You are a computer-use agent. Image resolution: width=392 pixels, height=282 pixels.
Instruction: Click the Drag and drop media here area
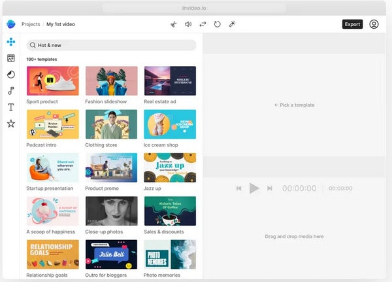pyautogui.click(x=294, y=236)
